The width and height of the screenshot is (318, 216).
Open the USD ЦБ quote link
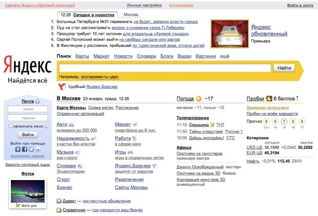(x=254, y=148)
